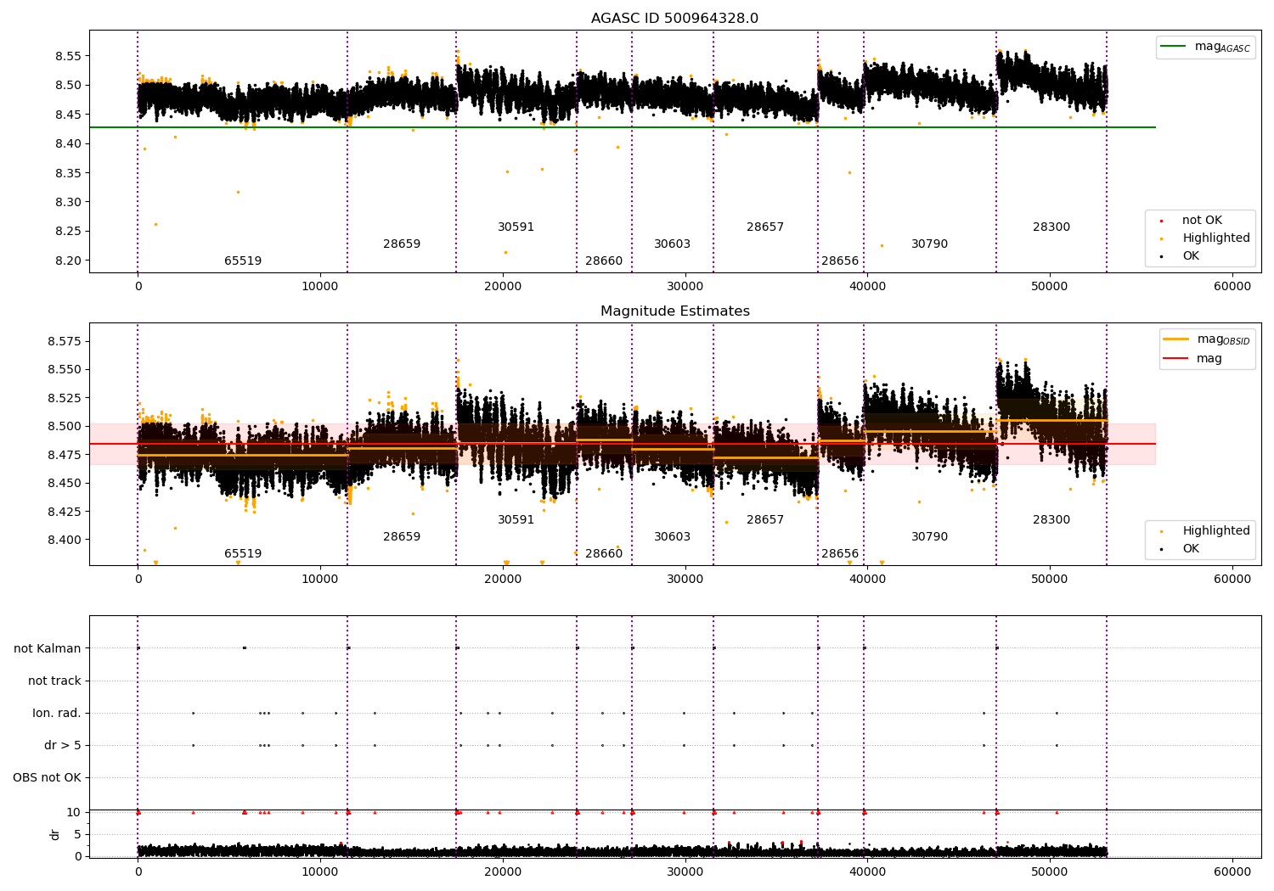Click obsid label 28656 in Magnitude Estimates plot

[x=840, y=554]
